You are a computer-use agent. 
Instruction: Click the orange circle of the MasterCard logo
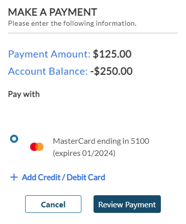(x=40, y=147)
